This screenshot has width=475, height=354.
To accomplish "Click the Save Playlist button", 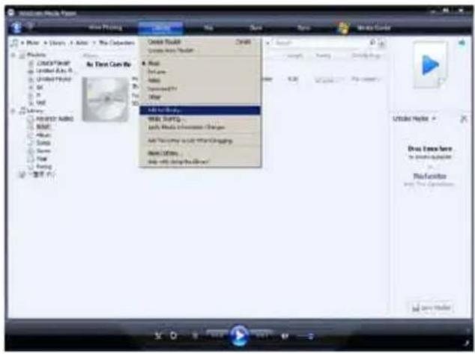I will tap(432, 308).
